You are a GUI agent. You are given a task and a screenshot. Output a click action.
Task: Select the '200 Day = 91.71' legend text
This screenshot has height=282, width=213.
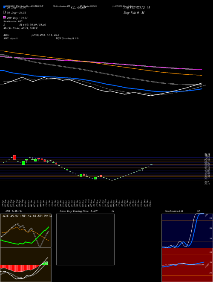[17, 18]
